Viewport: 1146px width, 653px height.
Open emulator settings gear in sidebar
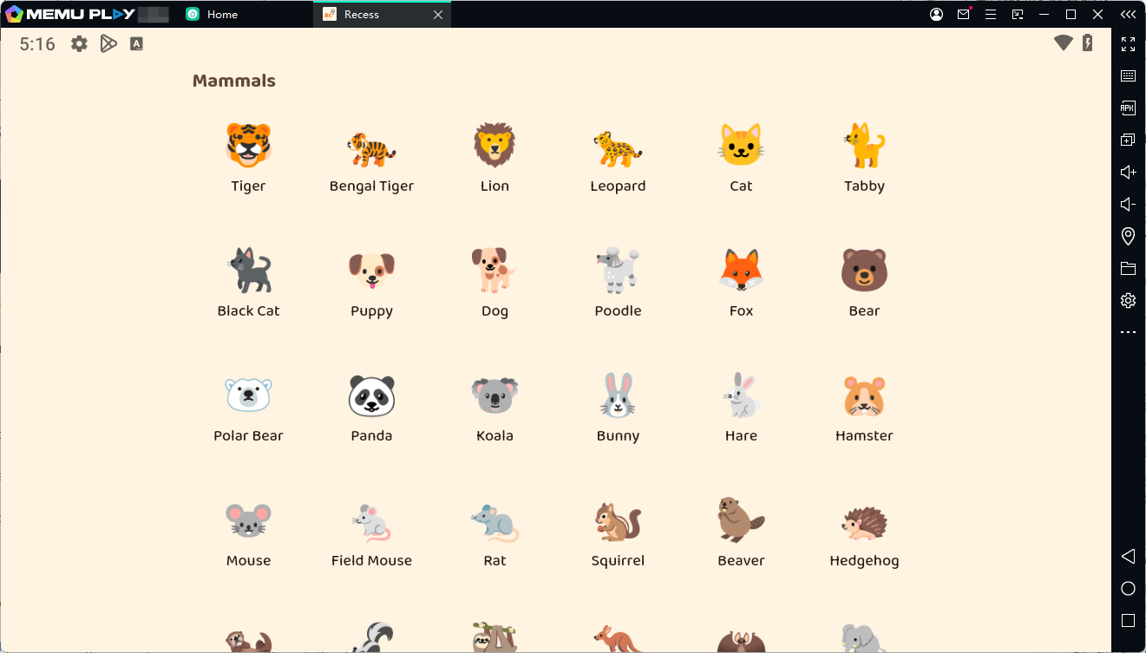(x=1128, y=301)
